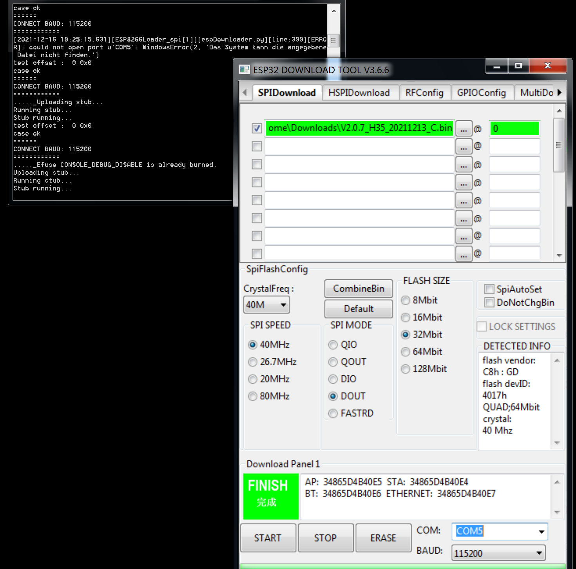Open file browse button for first bin row
Viewport: 576px width, 569px height.
[464, 129]
